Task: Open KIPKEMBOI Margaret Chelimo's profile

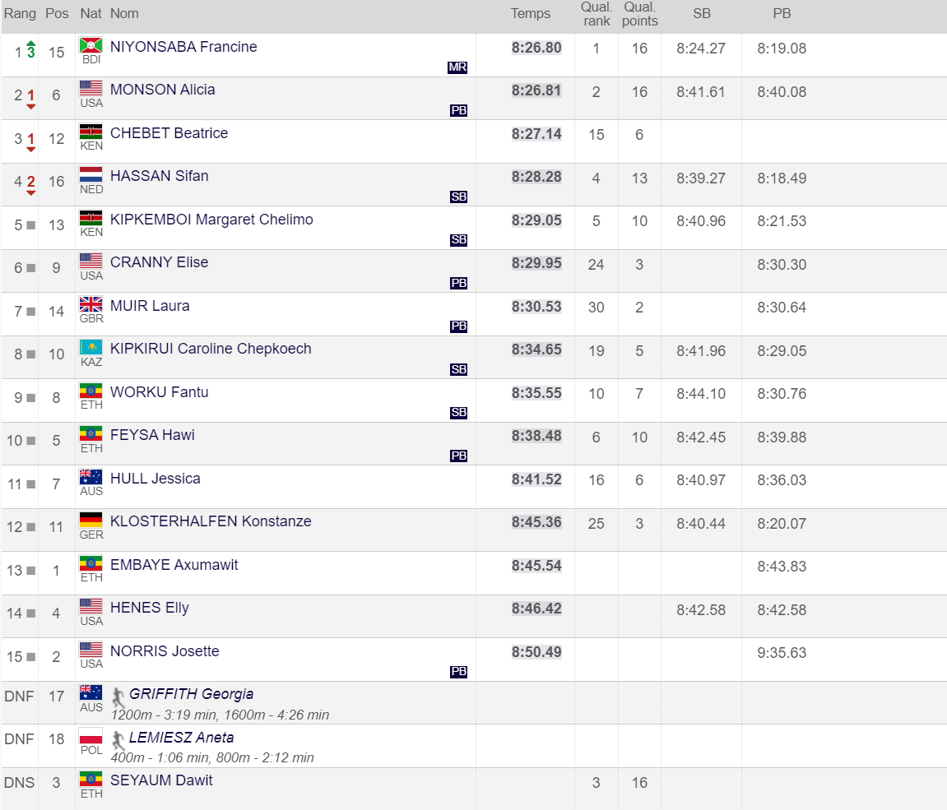Action: (x=211, y=220)
